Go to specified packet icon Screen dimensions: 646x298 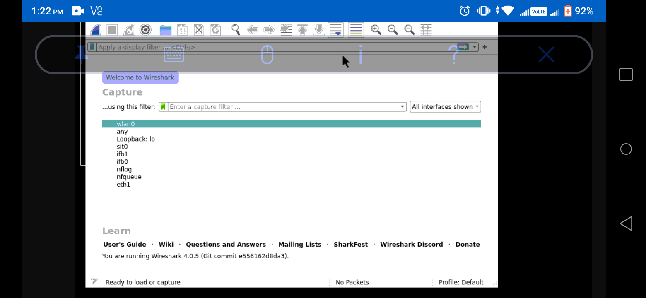(x=286, y=30)
